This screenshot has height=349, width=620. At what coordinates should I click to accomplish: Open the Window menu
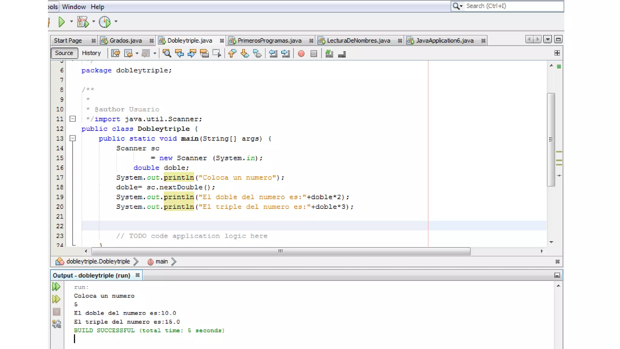(x=74, y=7)
